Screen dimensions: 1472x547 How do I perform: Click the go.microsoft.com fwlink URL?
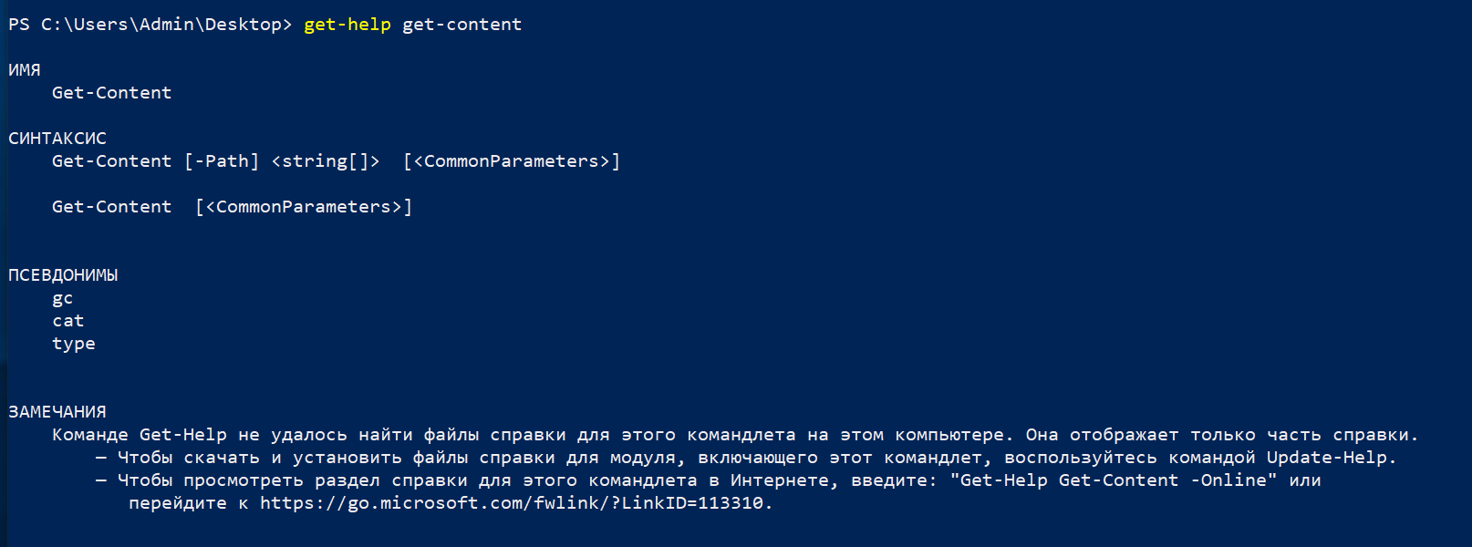click(515, 503)
